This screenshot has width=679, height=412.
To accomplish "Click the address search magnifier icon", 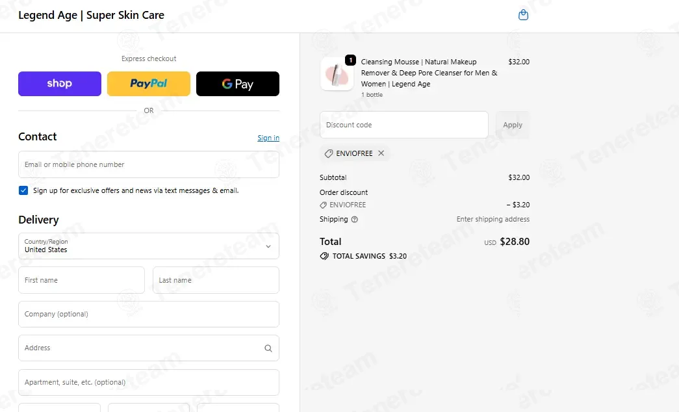I will (268, 348).
